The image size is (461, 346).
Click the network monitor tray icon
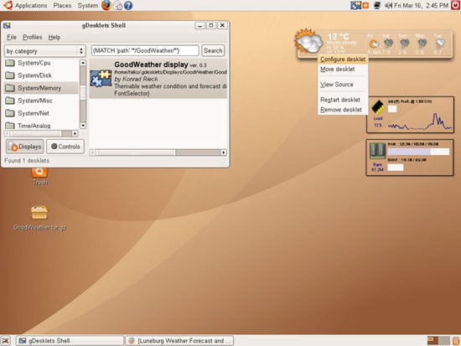tap(377, 5)
